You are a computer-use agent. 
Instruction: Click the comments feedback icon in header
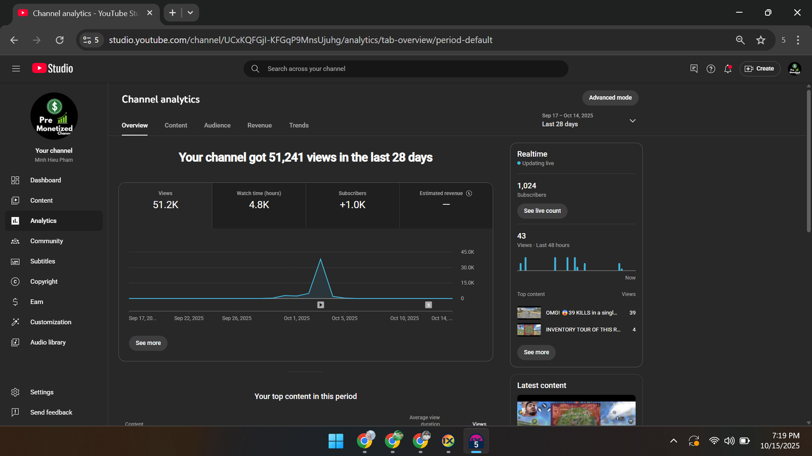tap(694, 69)
